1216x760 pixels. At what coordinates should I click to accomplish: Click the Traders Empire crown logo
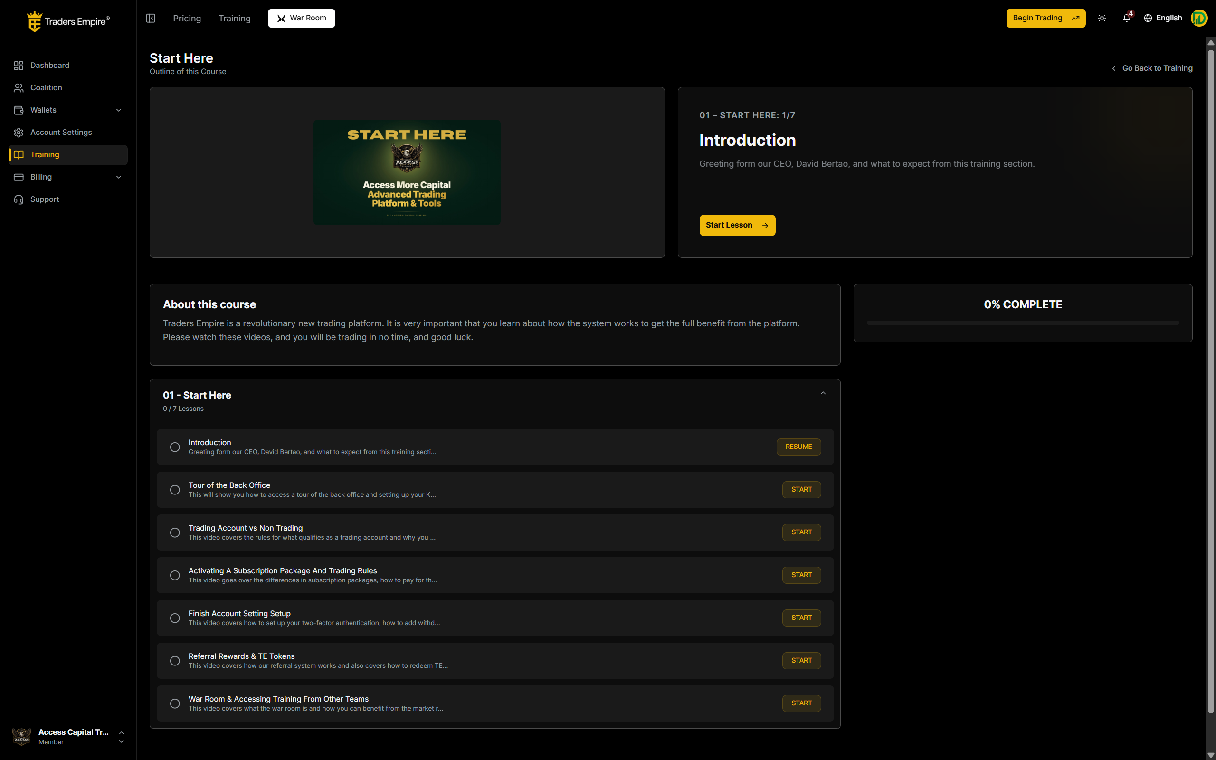(x=34, y=21)
